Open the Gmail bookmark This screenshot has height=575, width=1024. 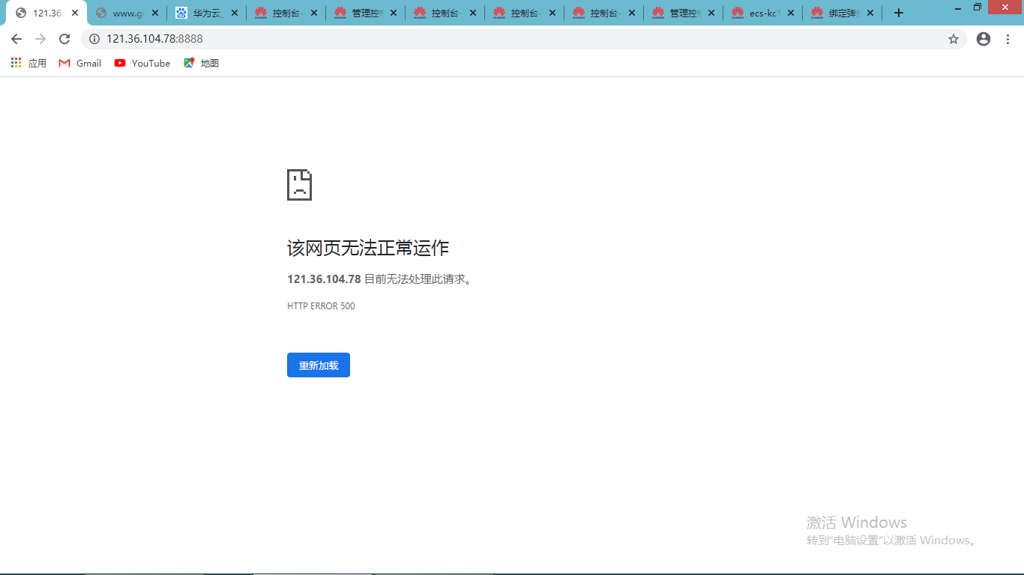(x=79, y=63)
